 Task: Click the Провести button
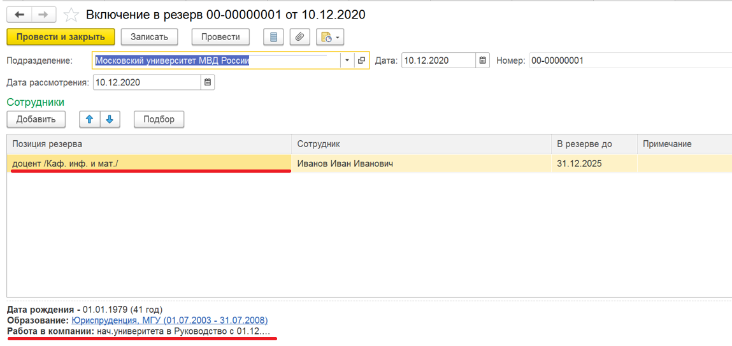220,37
